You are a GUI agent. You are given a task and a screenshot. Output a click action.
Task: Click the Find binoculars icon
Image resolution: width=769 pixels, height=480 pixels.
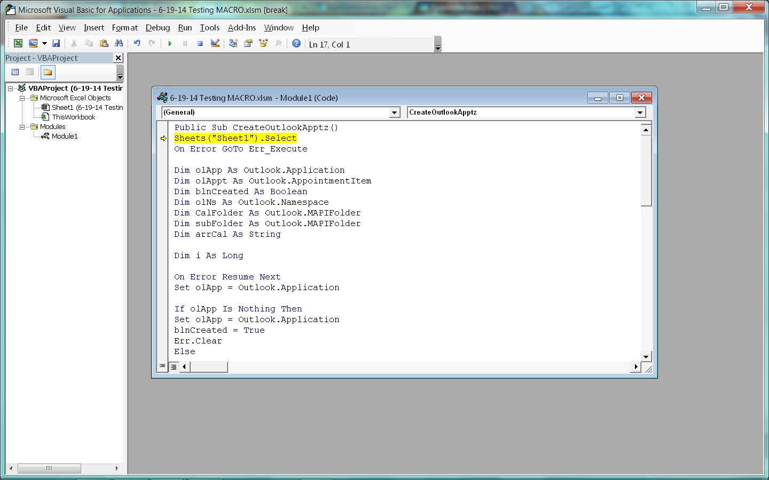click(x=119, y=44)
